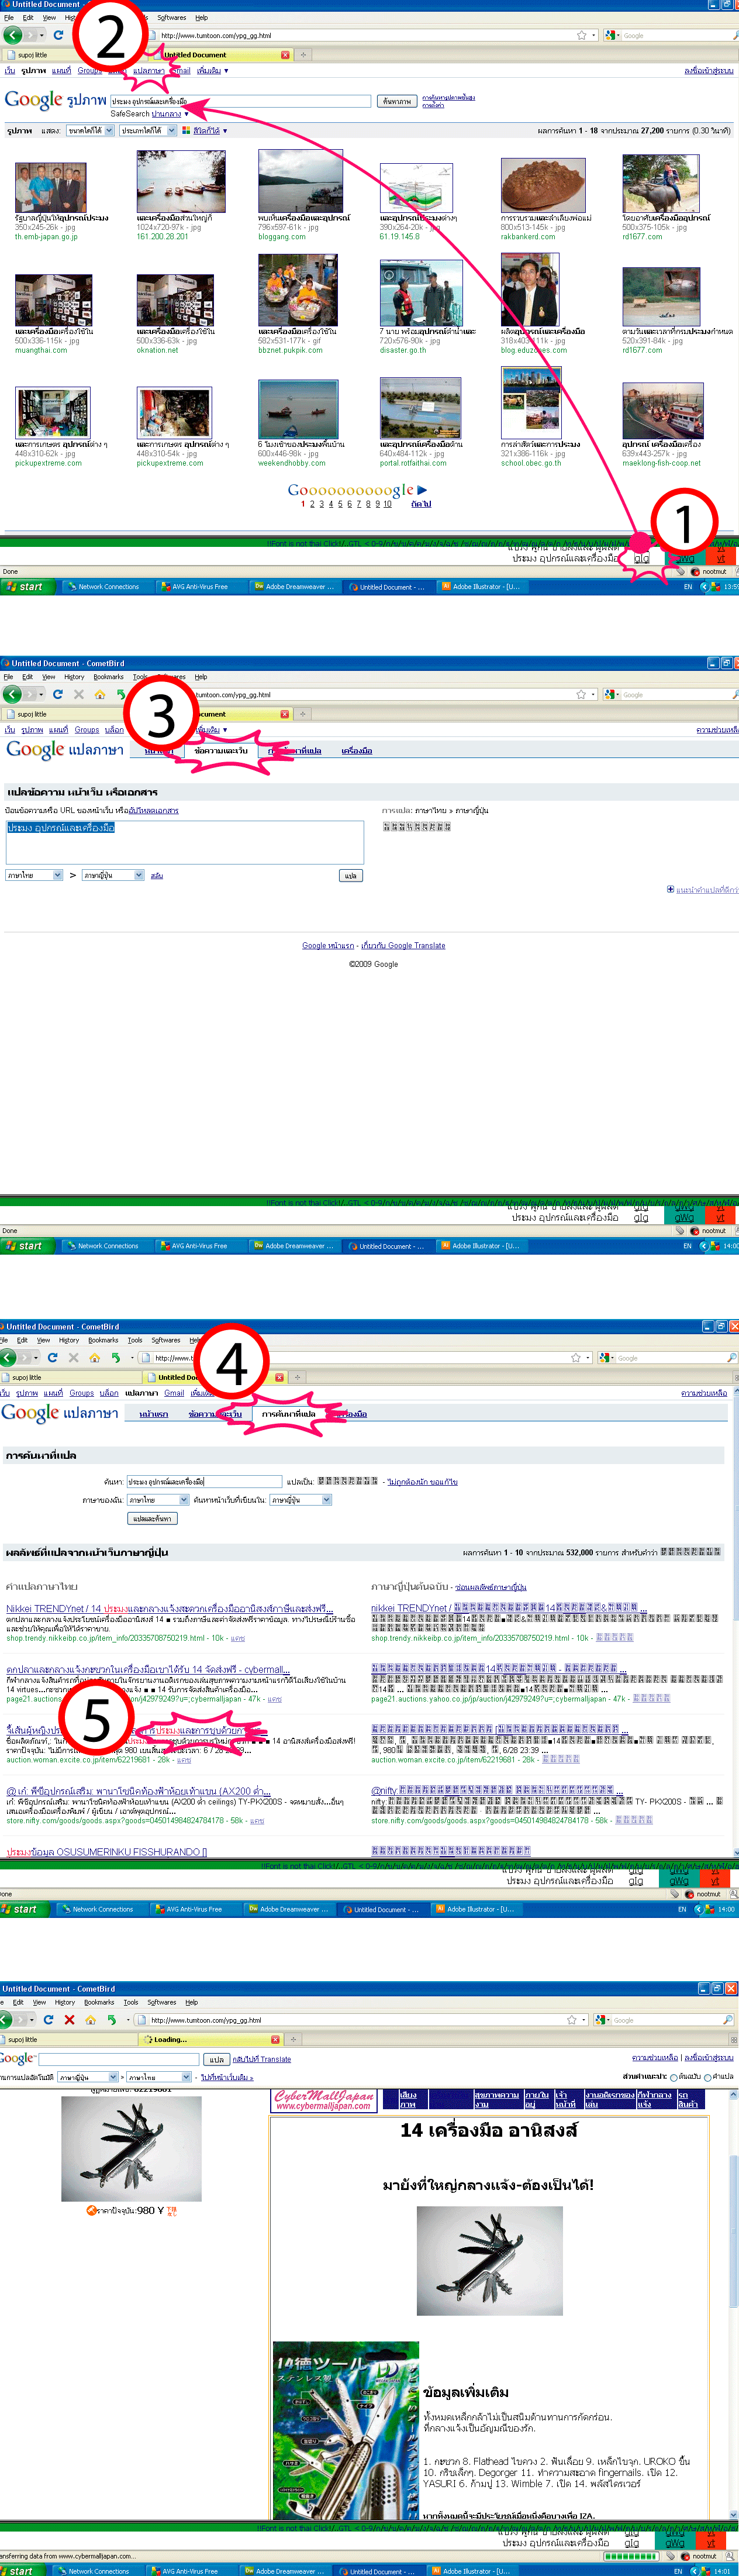
Task: Click Back arrow in Google image results window
Action: coord(12,35)
